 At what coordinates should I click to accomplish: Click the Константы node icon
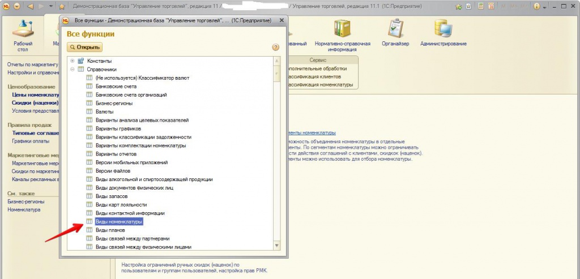(80, 61)
